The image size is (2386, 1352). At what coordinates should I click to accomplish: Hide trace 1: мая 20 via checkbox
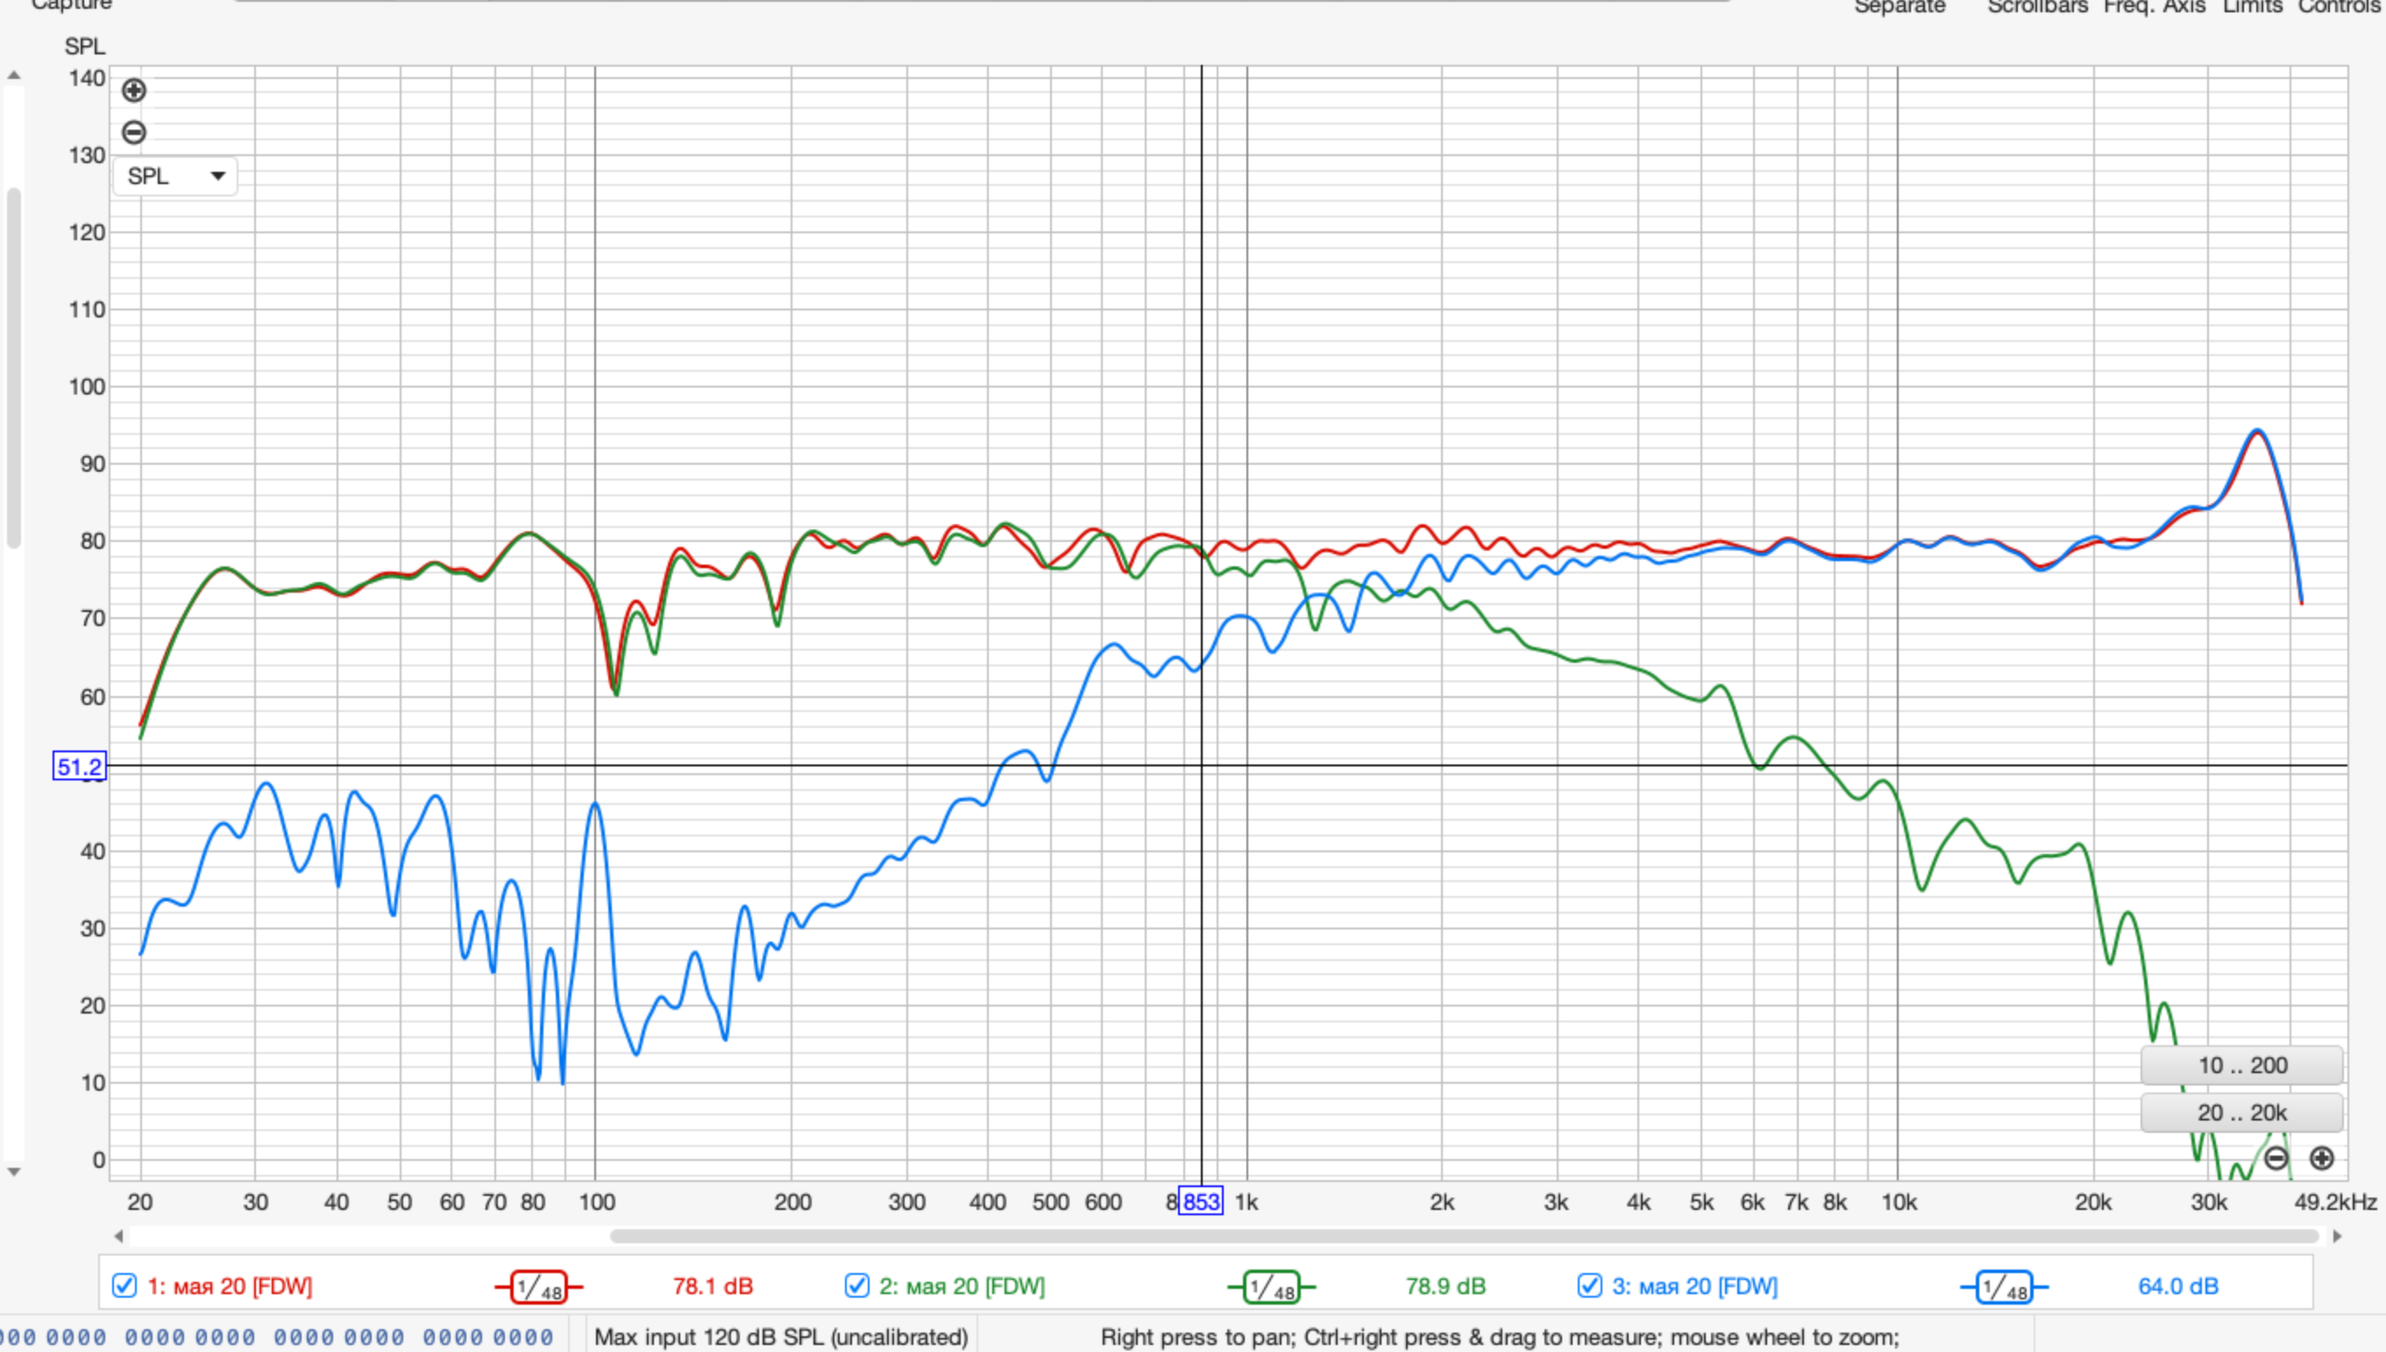click(x=124, y=1286)
